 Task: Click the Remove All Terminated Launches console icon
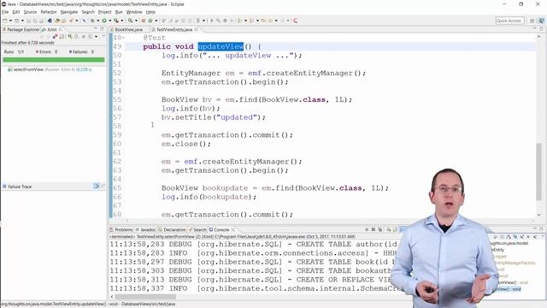[380, 229]
